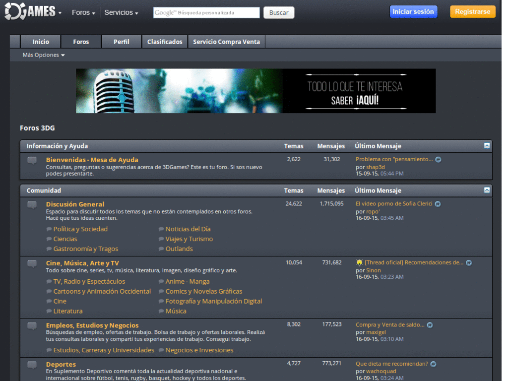Click the Deportes forum status icon
Screen dimensions: 508x381
click(32, 365)
